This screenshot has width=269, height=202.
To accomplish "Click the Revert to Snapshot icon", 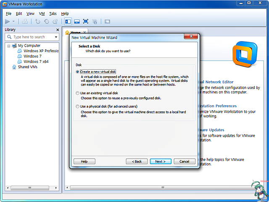I will point(47,21).
